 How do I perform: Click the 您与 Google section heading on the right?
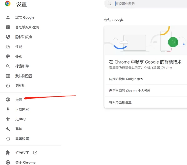(x=114, y=20)
